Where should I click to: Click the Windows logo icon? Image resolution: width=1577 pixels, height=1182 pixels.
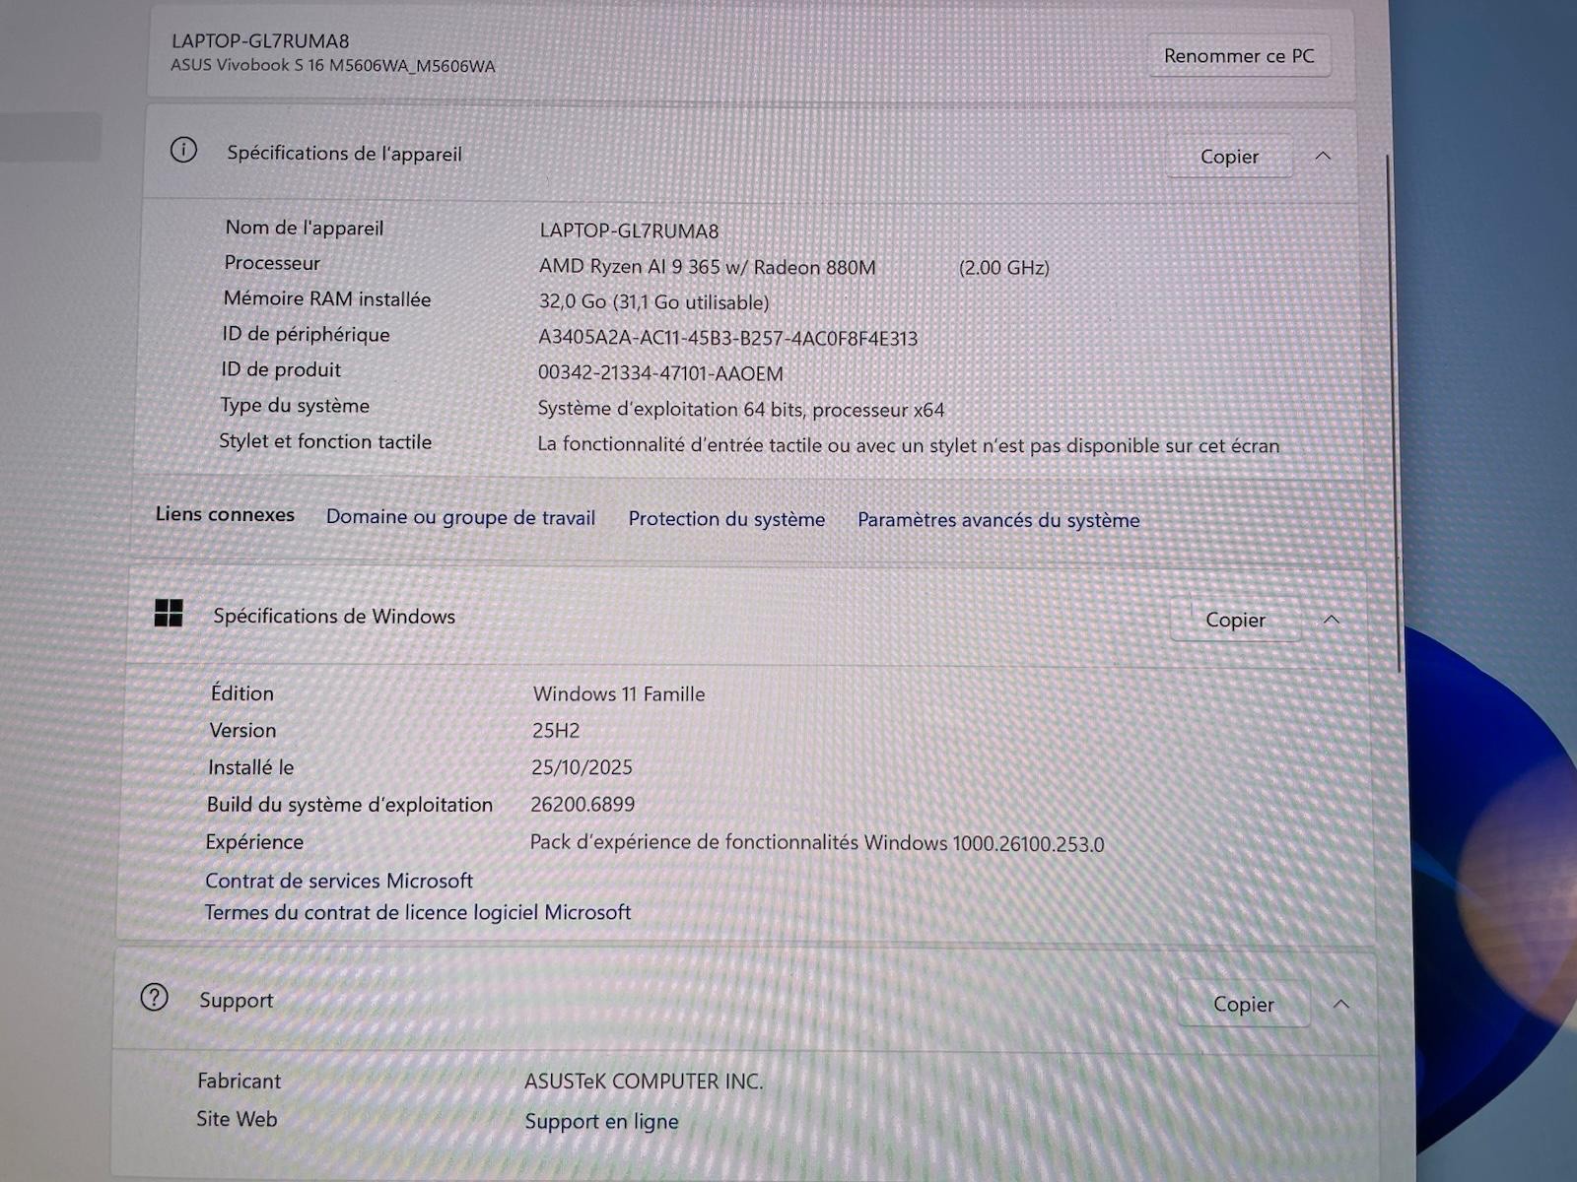[x=169, y=613]
